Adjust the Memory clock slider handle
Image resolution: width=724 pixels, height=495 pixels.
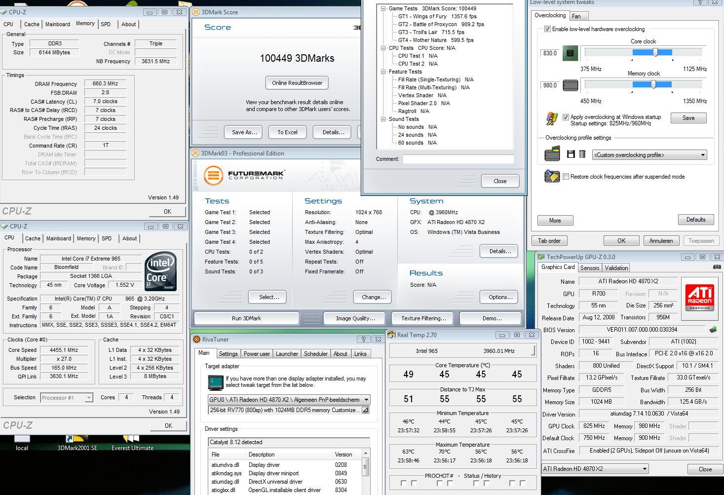click(x=653, y=84)
